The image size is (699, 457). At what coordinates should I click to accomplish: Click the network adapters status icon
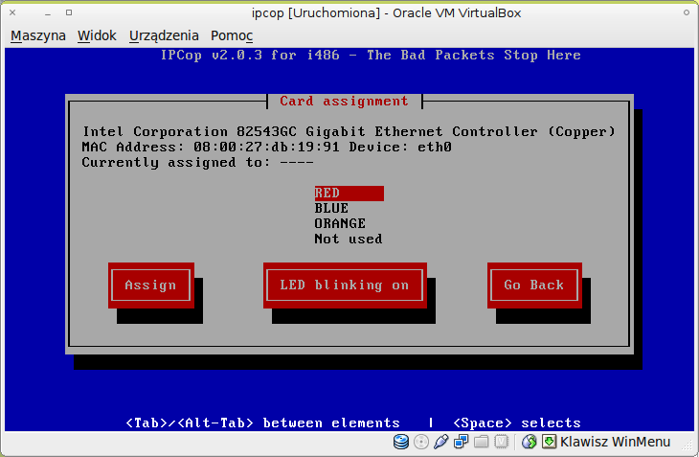(462, 442)
